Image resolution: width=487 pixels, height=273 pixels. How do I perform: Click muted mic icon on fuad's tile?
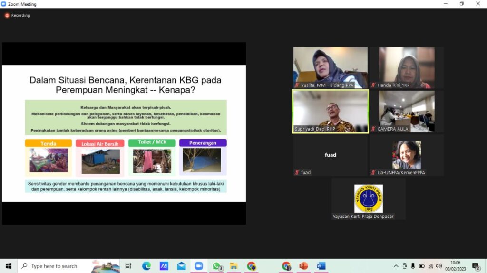tap(297, 173)
